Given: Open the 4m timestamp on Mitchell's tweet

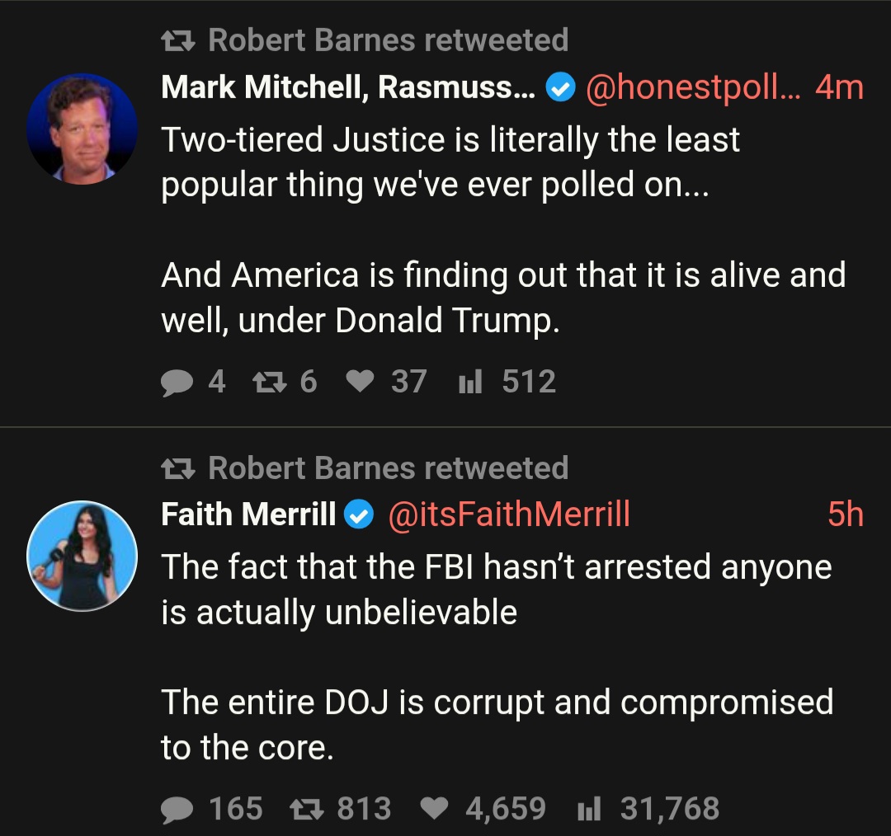Looking at the screenshot, I should pos(838,87).
